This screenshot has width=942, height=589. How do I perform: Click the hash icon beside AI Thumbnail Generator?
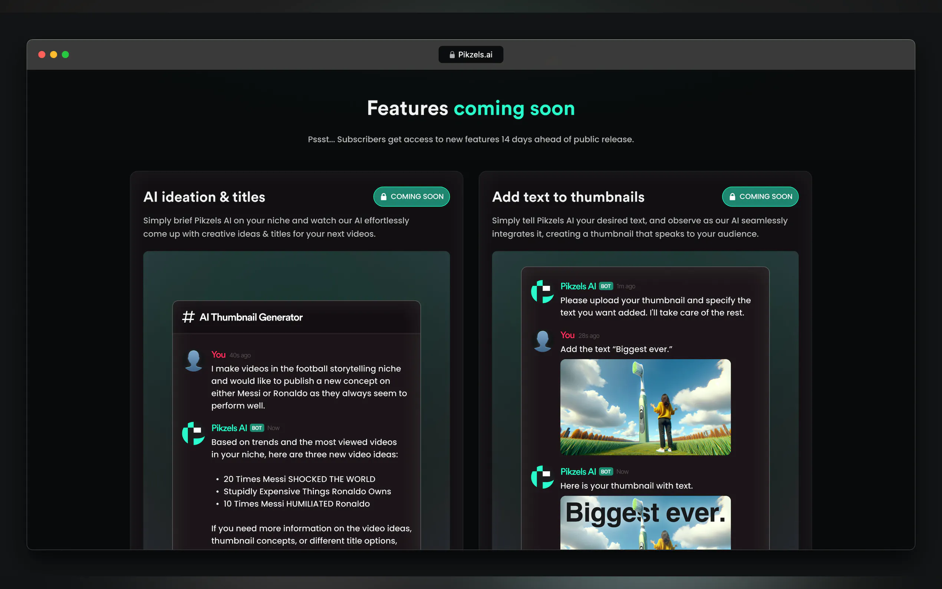pos(188,317)
